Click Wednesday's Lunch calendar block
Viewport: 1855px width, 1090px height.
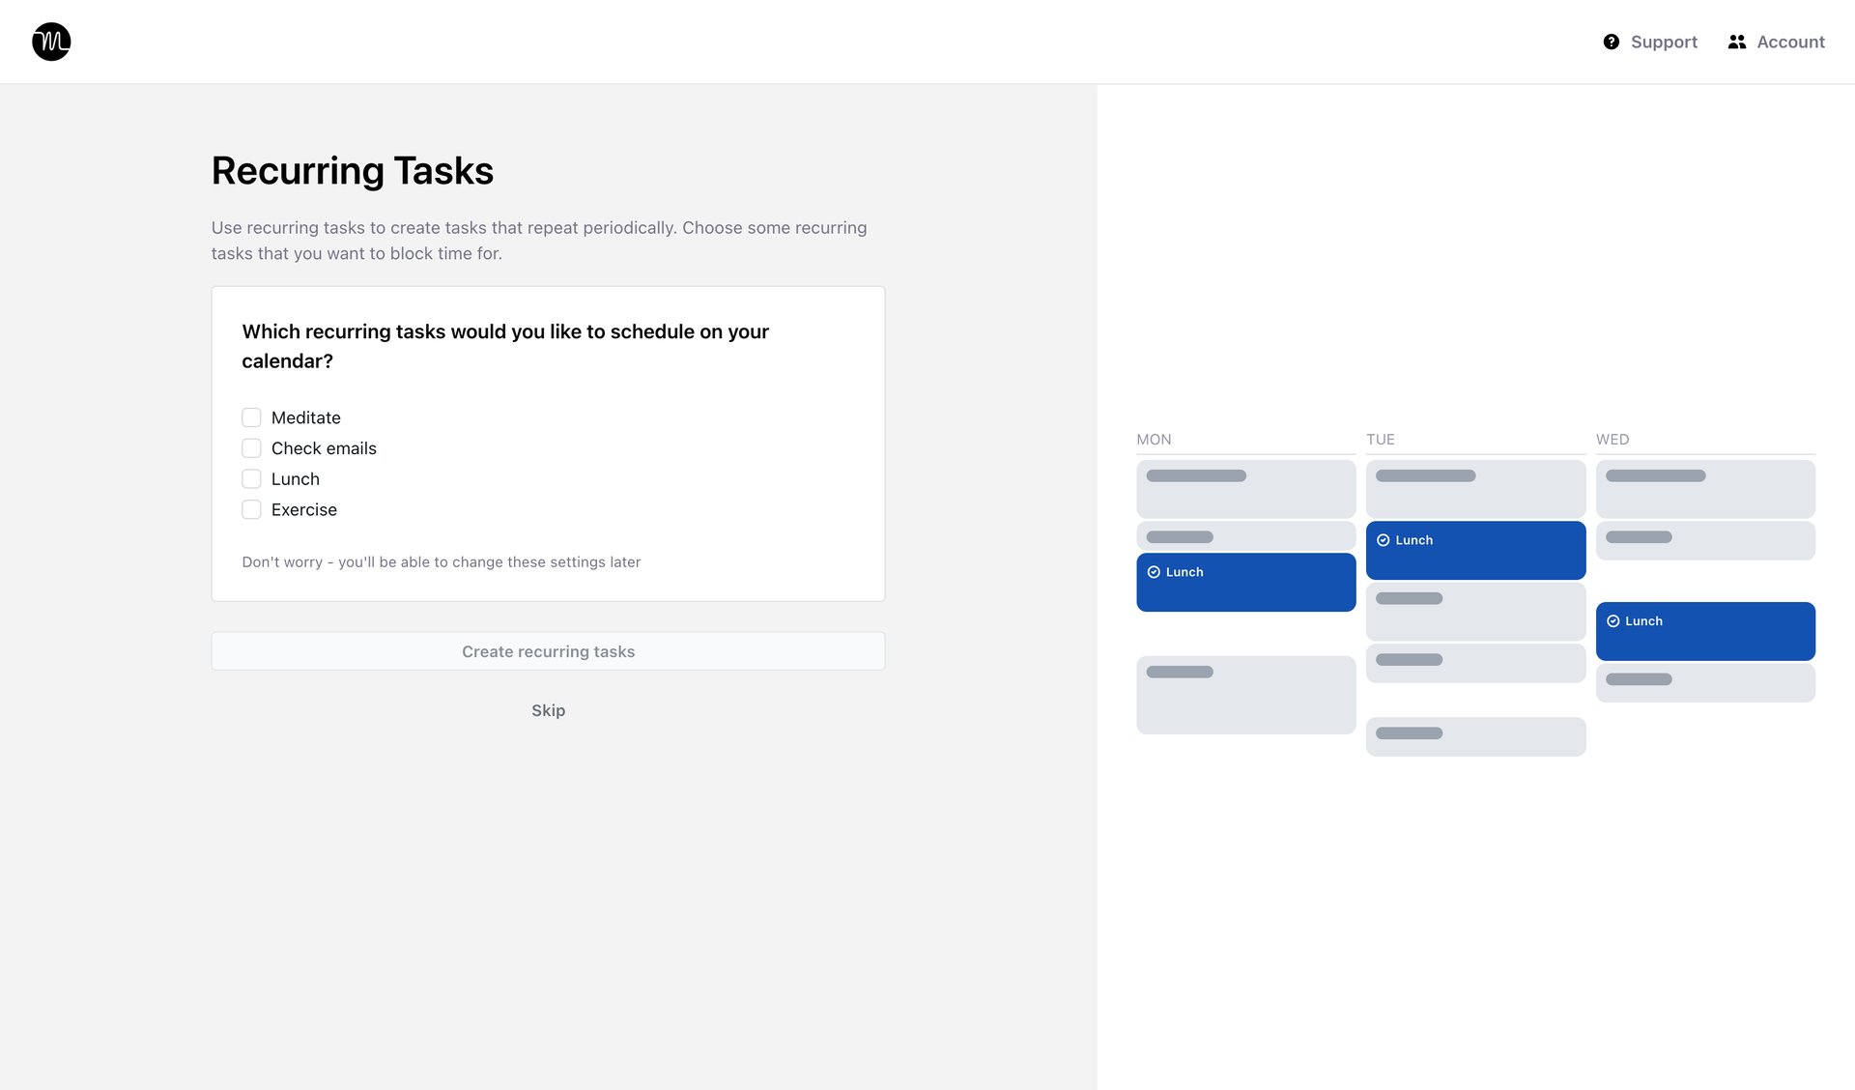pos(1705,630)
